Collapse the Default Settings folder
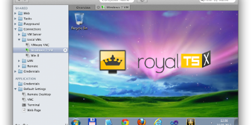 15,89
